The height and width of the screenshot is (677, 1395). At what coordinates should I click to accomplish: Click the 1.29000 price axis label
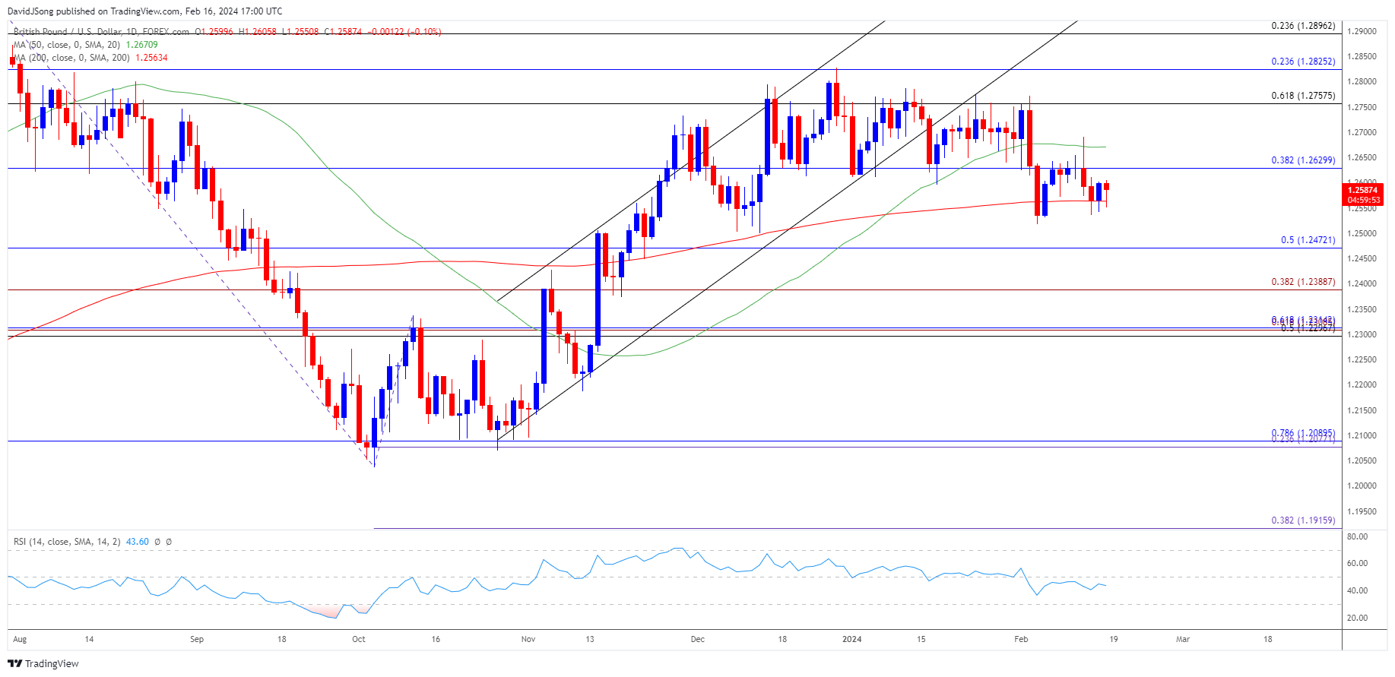(1362, 31)
